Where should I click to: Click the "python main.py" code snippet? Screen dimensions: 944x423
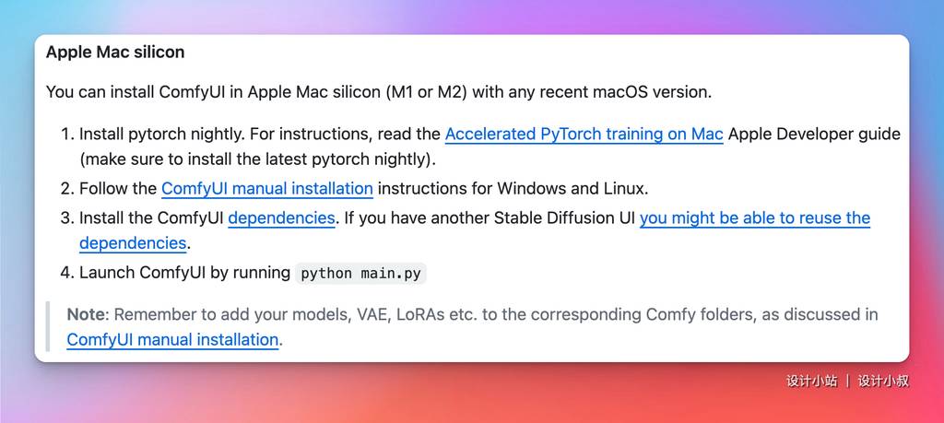(x=362, y=273)
